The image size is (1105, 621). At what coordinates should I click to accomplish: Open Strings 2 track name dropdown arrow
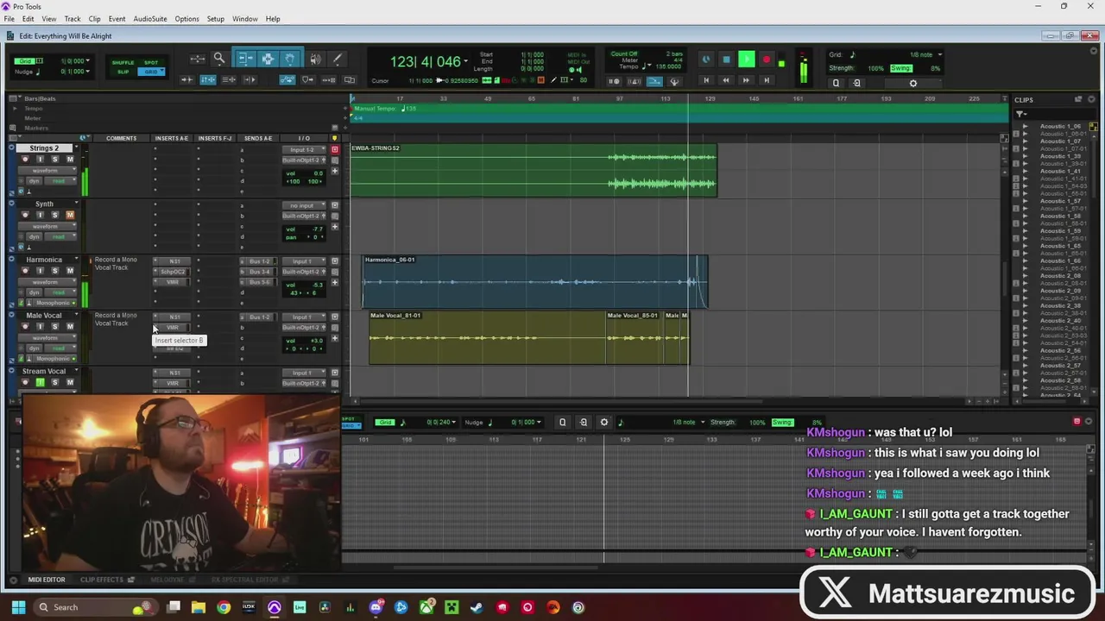click(x=75, y=147)
